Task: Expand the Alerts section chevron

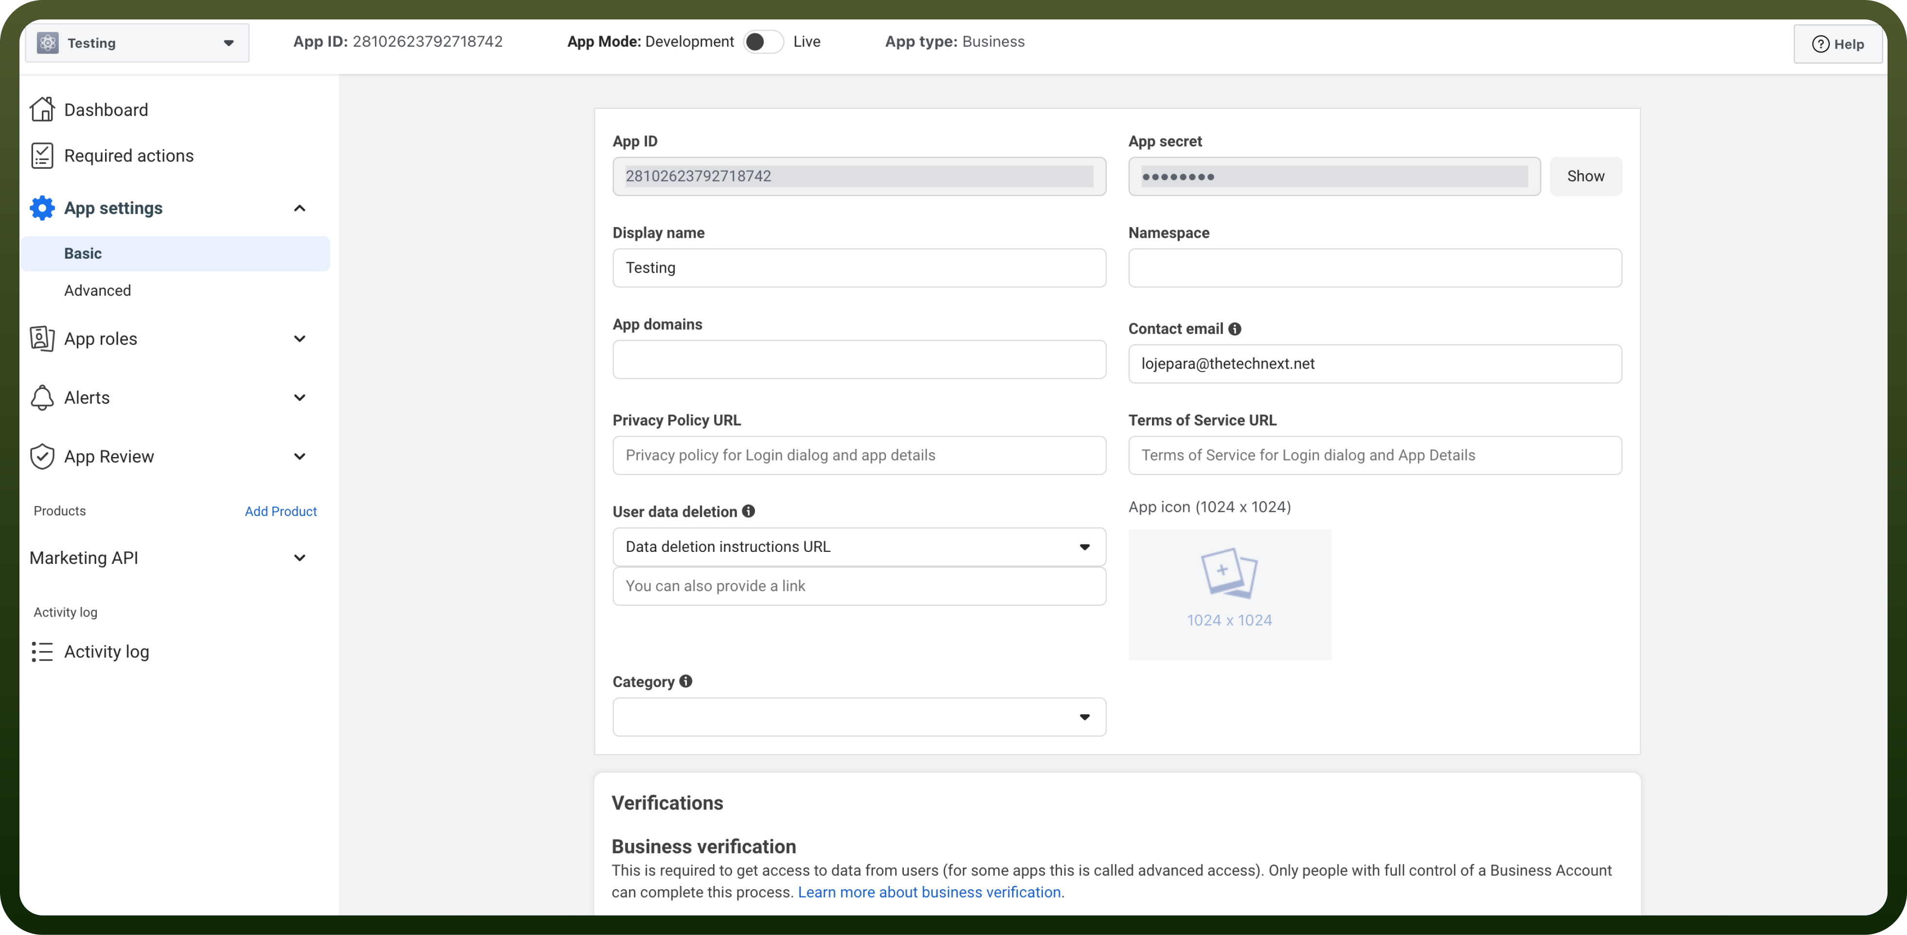Action: click(300, 397)
